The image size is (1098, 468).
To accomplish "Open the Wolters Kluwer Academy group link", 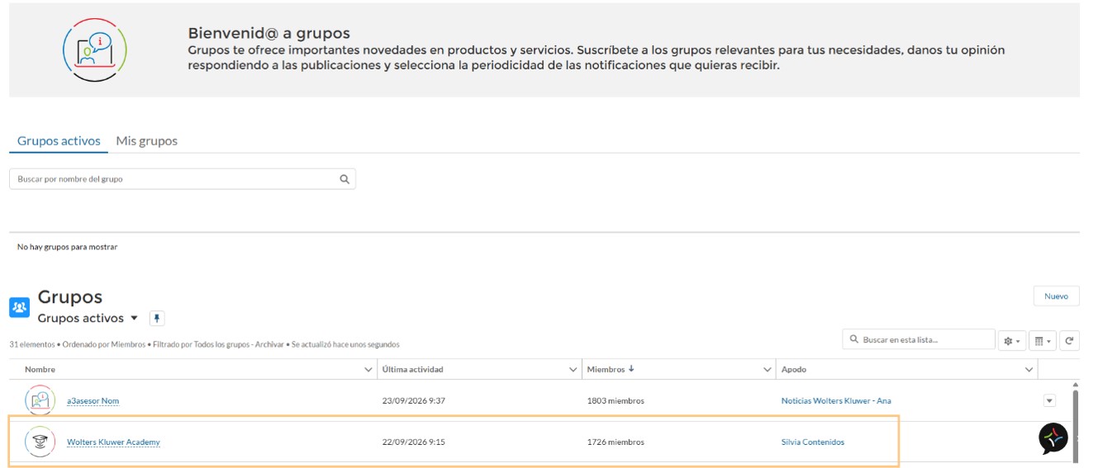I will click(113, 442).
